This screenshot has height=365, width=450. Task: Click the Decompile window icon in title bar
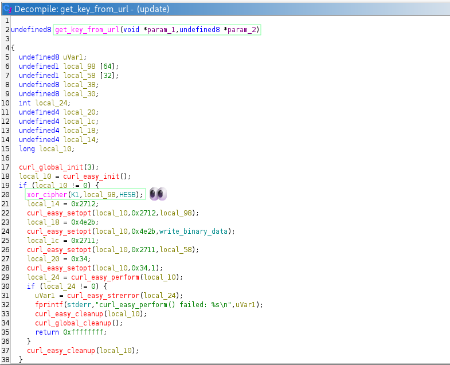point(8,9)
